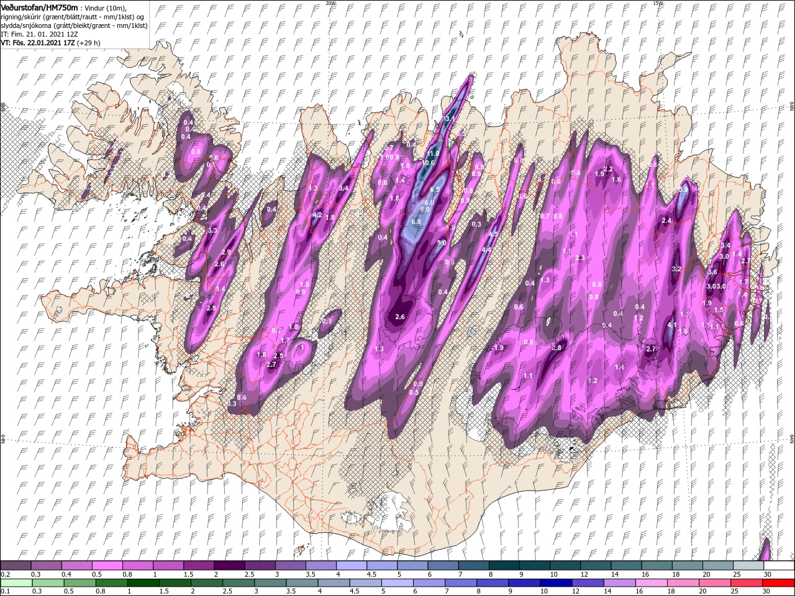Click the '2.2' value in the north

tap(608, 169)
